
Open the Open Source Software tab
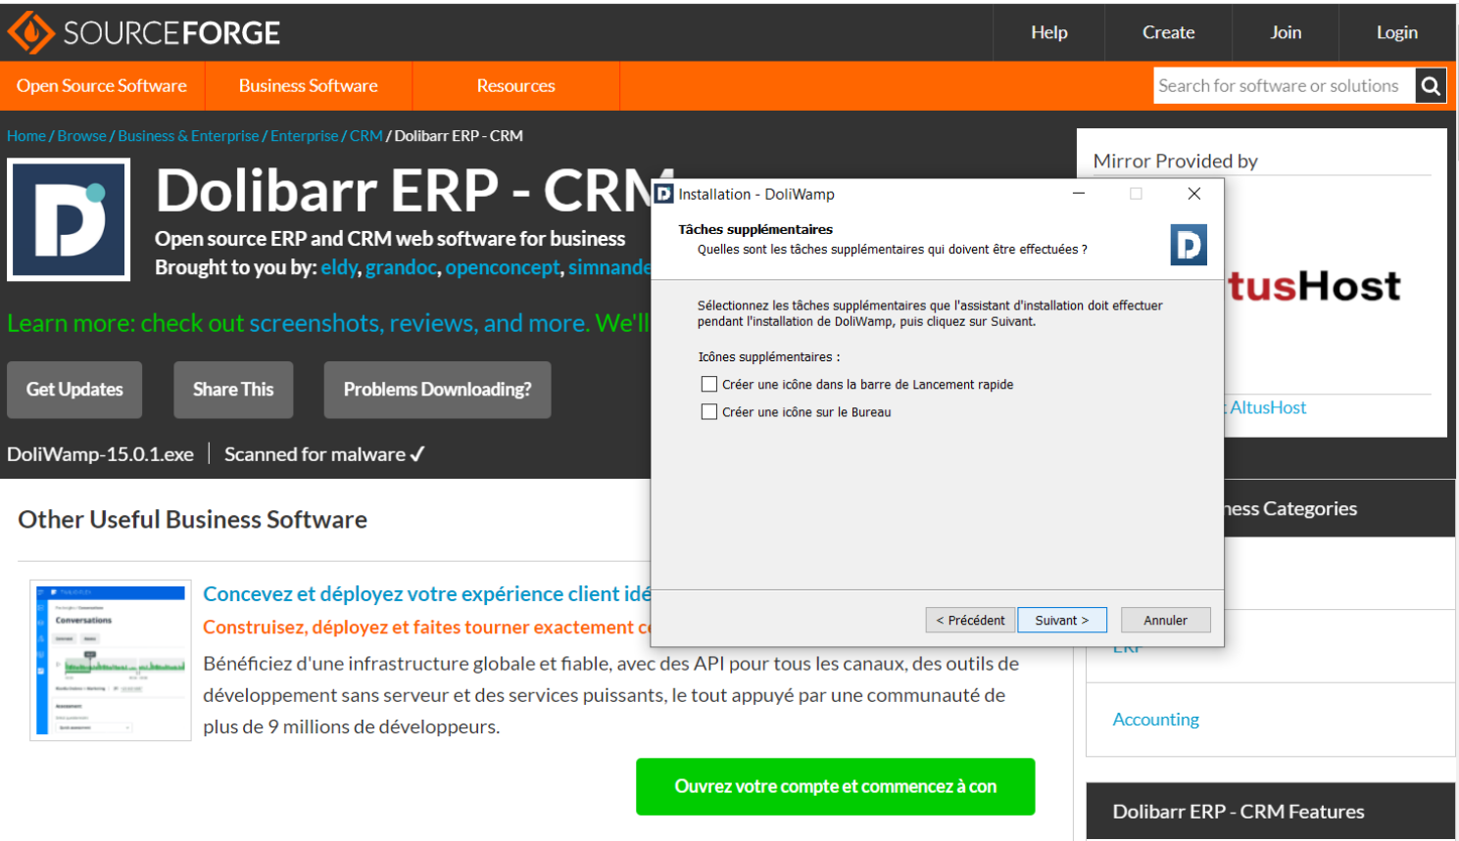coord(102,86)
